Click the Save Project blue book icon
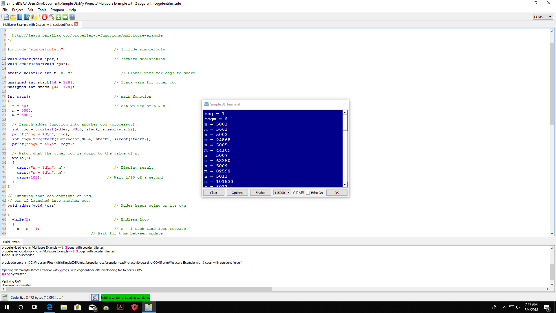This screenshot has height=313, width=556. [x=20, y=17]
